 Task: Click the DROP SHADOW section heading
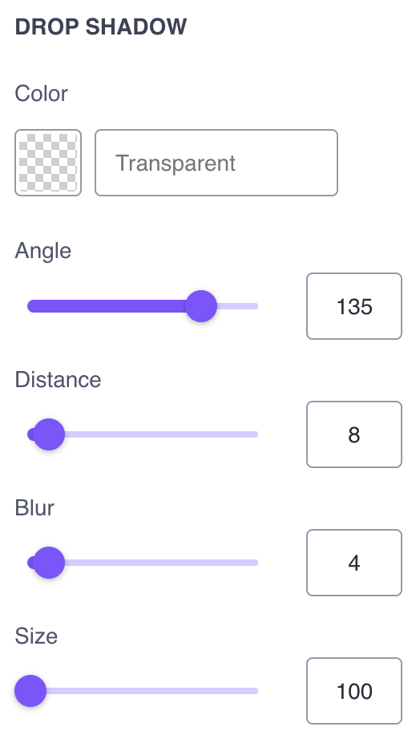click(x=101, y=27)
